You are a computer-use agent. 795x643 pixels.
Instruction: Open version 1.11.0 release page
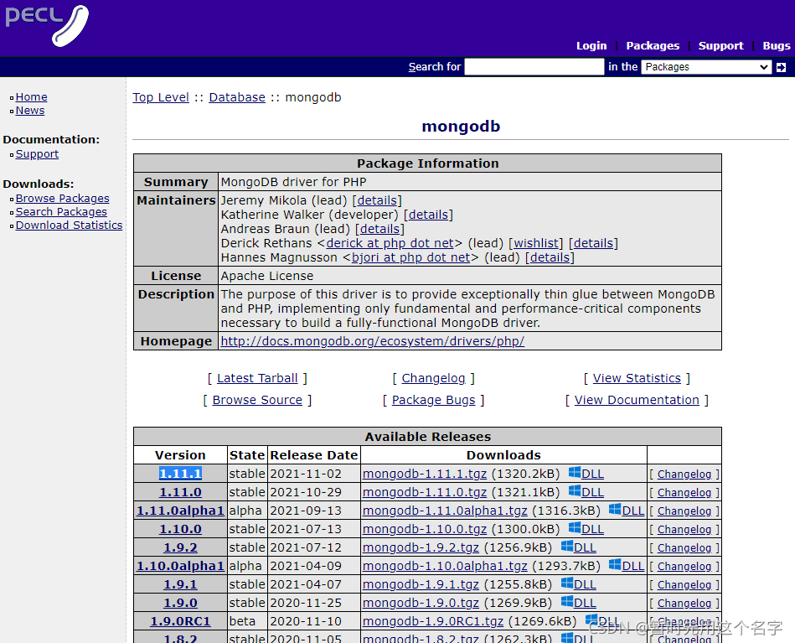point(180,492)
